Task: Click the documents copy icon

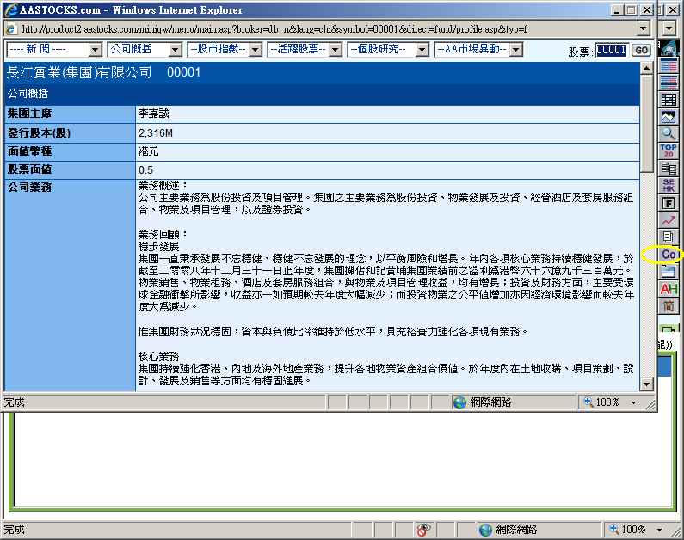Action: point(669,237)
